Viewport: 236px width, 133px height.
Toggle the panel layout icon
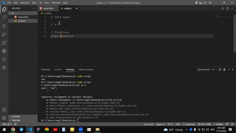pyautogui.click(x=201, y=3)
